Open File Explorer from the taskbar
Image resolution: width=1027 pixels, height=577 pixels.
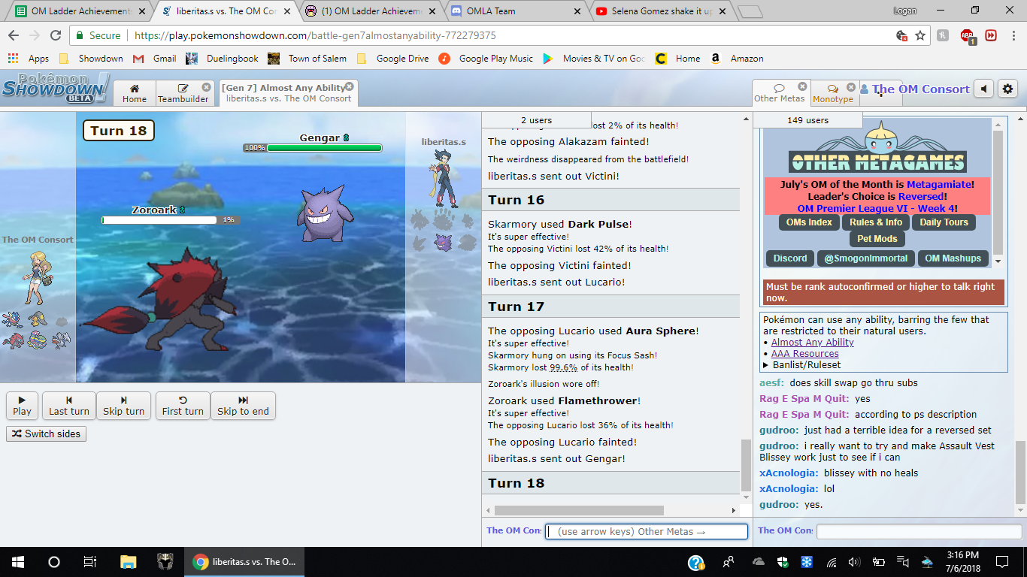pyautogui.click(x=128, y=561)
